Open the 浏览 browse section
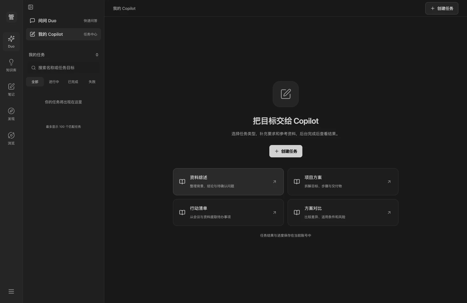 pyautogui.click(x=11, y=139)
